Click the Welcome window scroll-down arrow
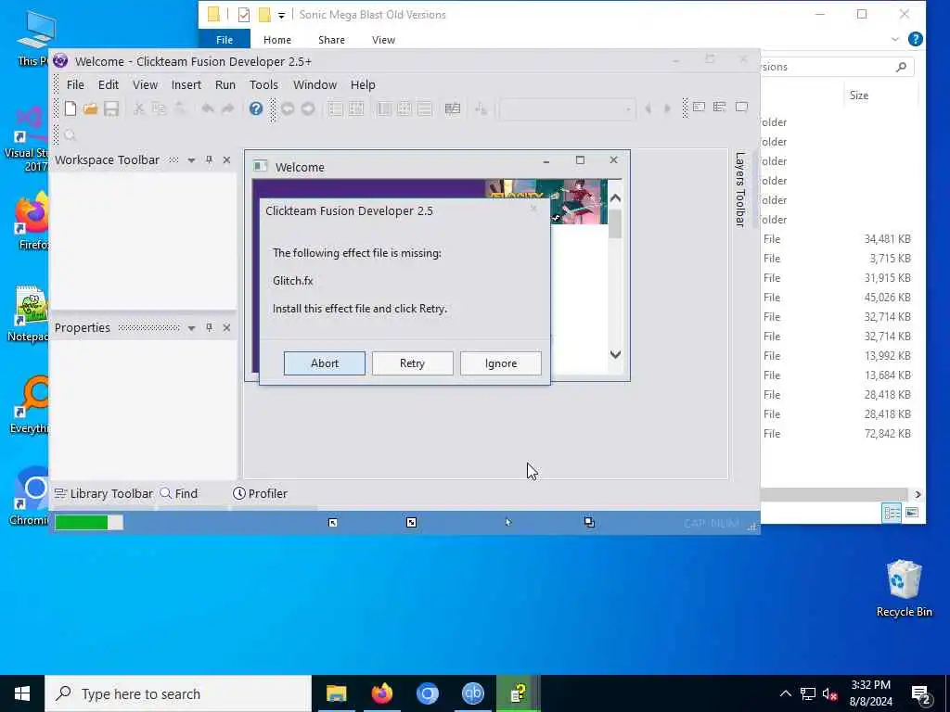 pos(615,355)
